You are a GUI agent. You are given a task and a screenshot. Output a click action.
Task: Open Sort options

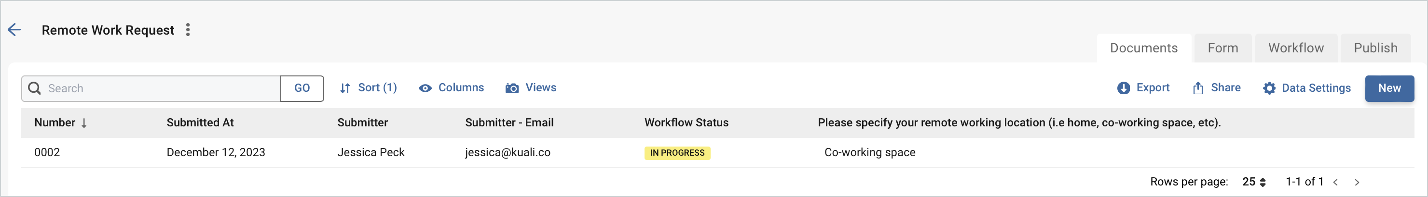(369, 88)
